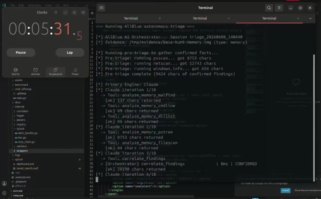Expand the logger folder

[14, 116]
